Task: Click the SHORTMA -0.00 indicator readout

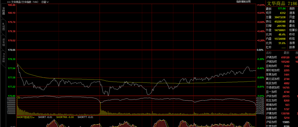Action: coord(65,117)
